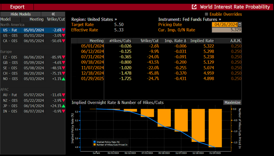Open the Region: United States selector
This screenshot has height=156, width=274.
94,19
